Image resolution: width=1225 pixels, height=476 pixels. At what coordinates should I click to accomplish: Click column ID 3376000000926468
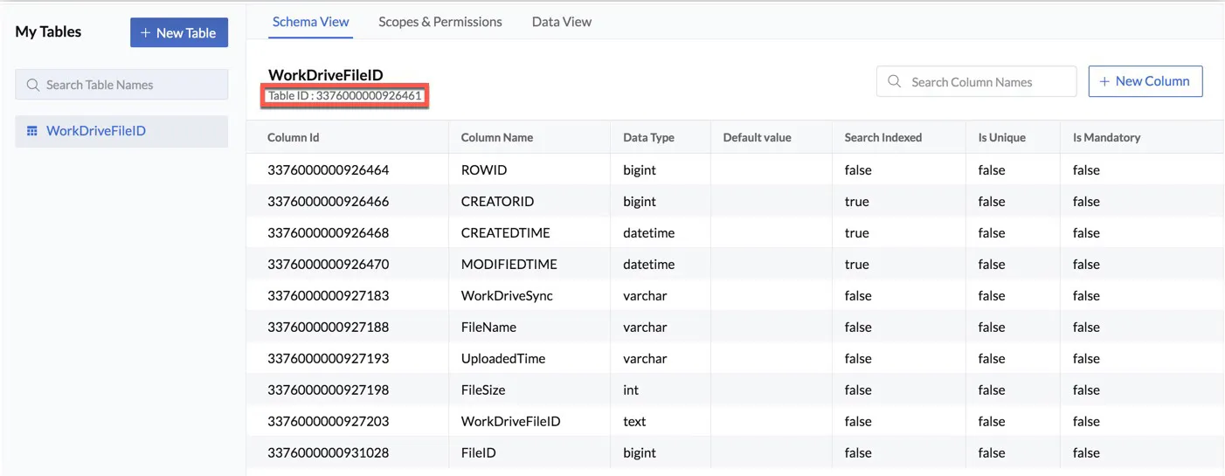(x=329, y=233)
